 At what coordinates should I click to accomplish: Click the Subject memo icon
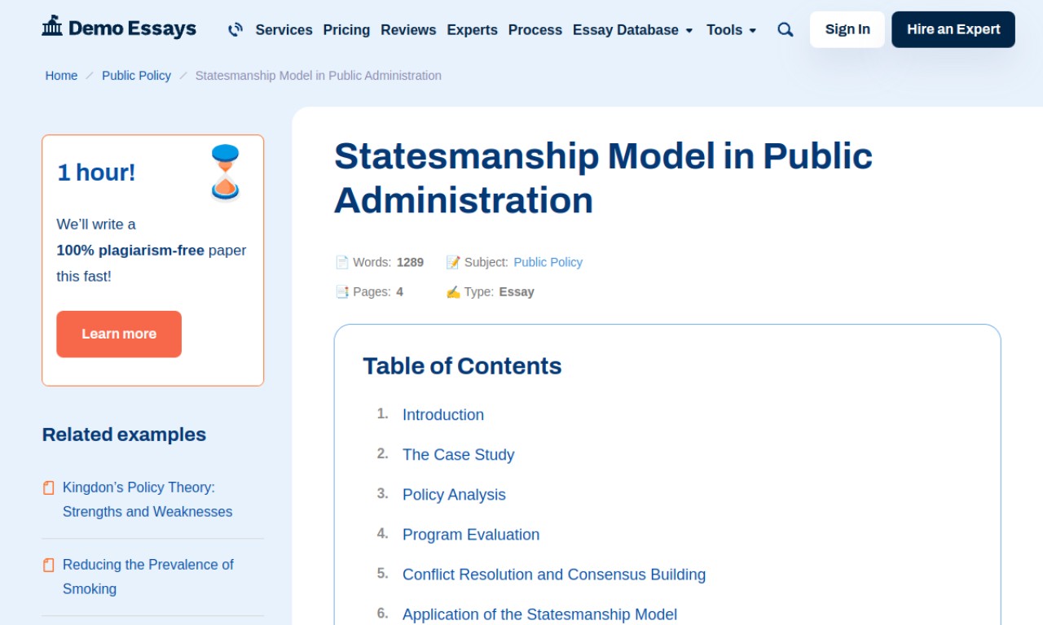coord(453,262)
